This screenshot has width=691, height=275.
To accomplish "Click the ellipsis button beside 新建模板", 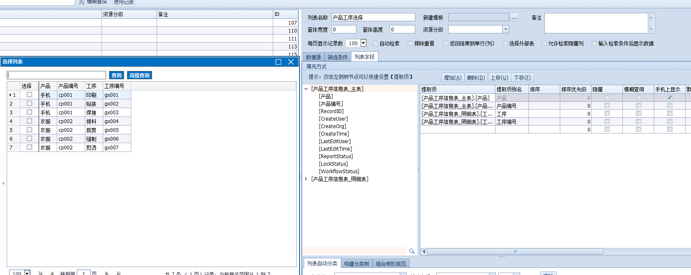I will point(514,18).
